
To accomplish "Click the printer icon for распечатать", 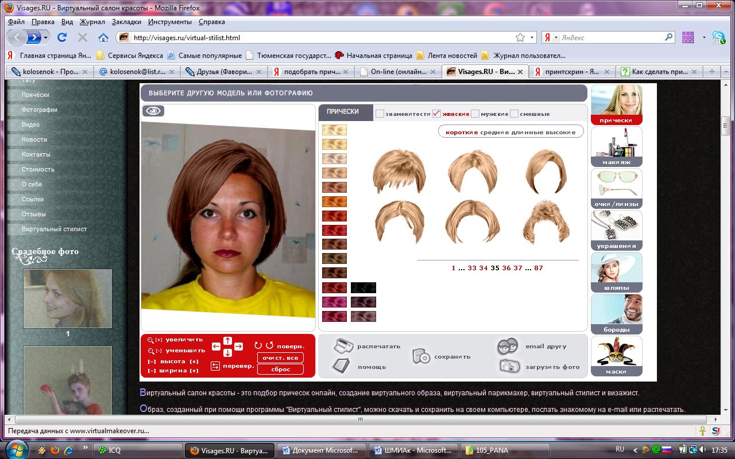I will point(343,346).
